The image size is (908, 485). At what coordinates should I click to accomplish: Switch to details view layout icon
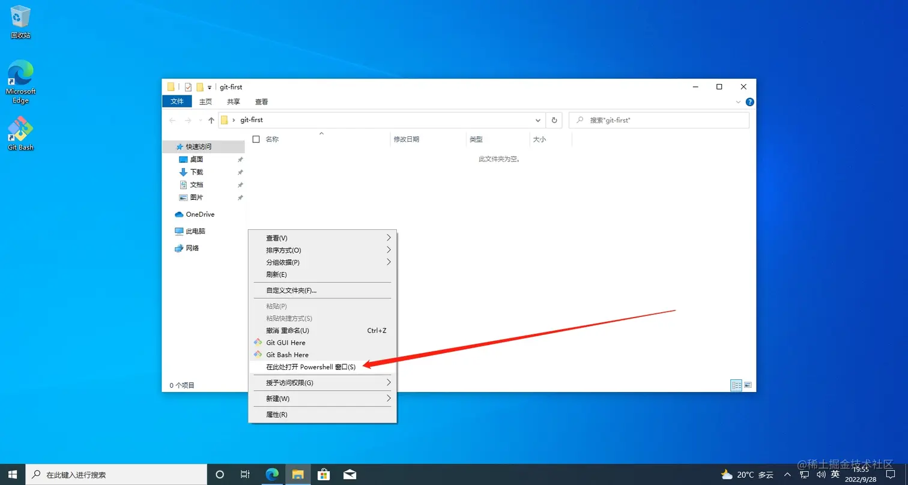point(736,385)
